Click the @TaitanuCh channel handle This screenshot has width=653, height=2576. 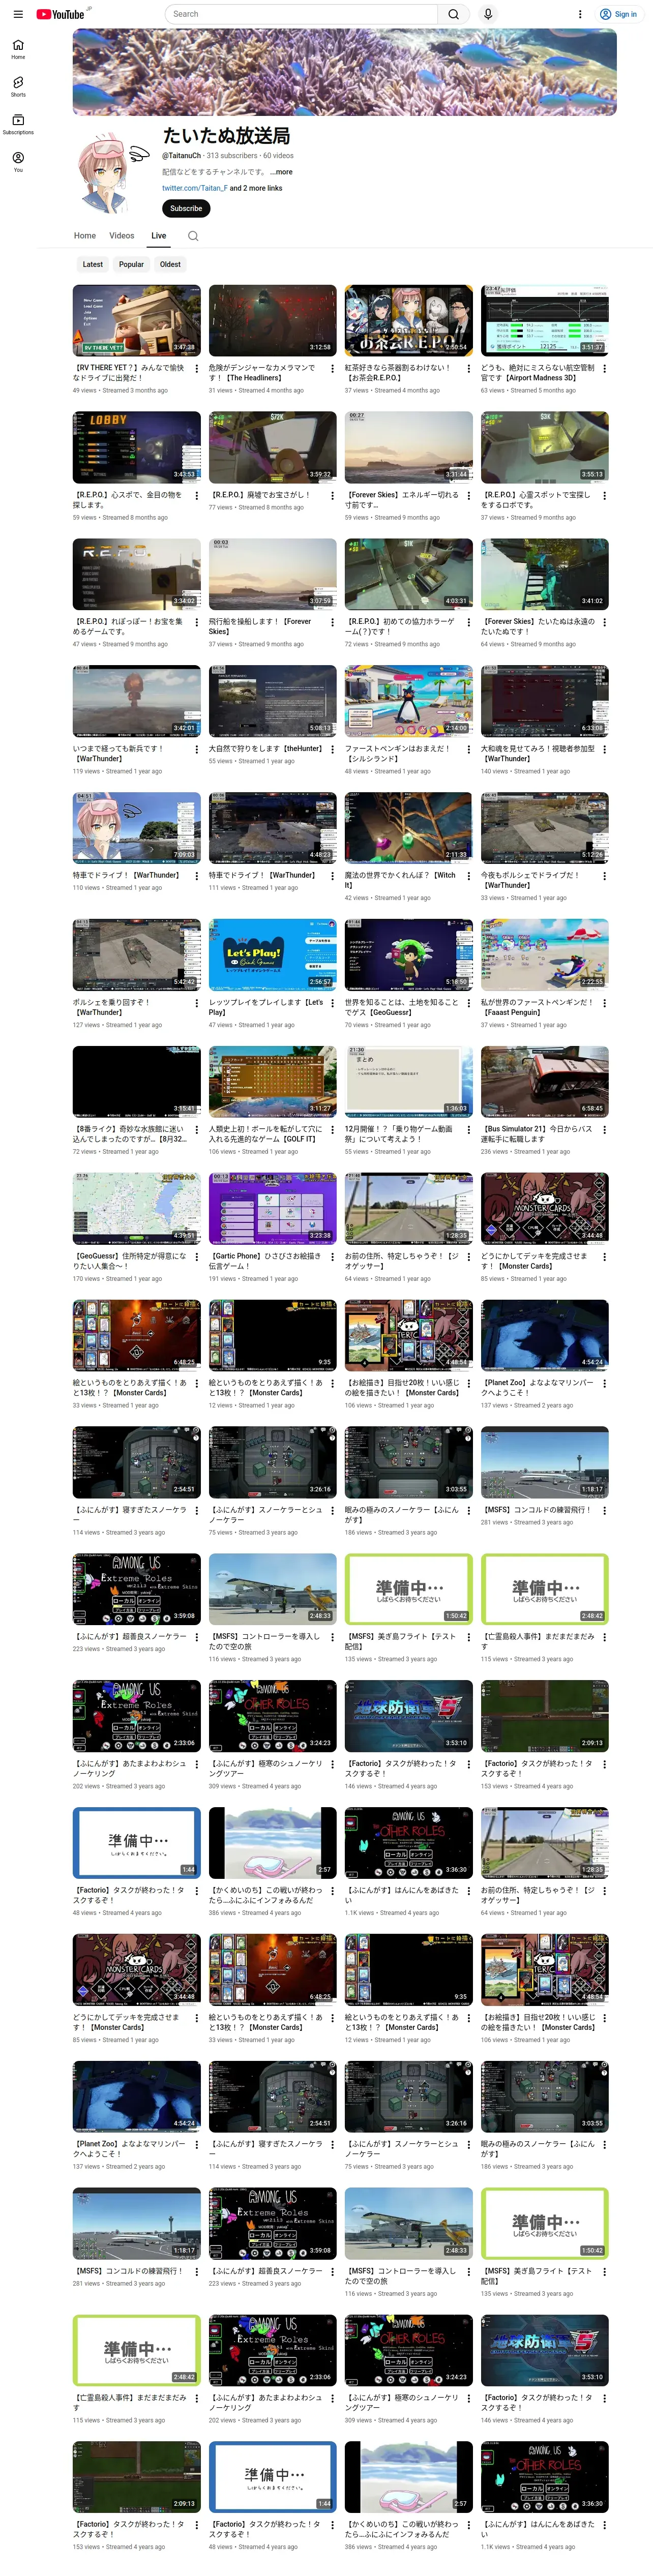[x=182, y=156]
